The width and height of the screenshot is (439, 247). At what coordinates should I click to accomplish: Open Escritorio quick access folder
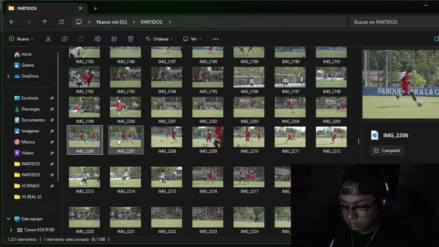coord(30,98)
